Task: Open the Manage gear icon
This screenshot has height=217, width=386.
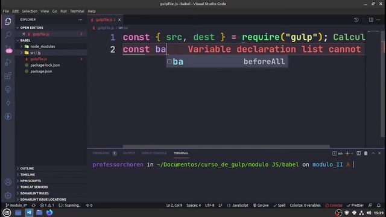Action: pyautogui.click(x=8, y=195)
